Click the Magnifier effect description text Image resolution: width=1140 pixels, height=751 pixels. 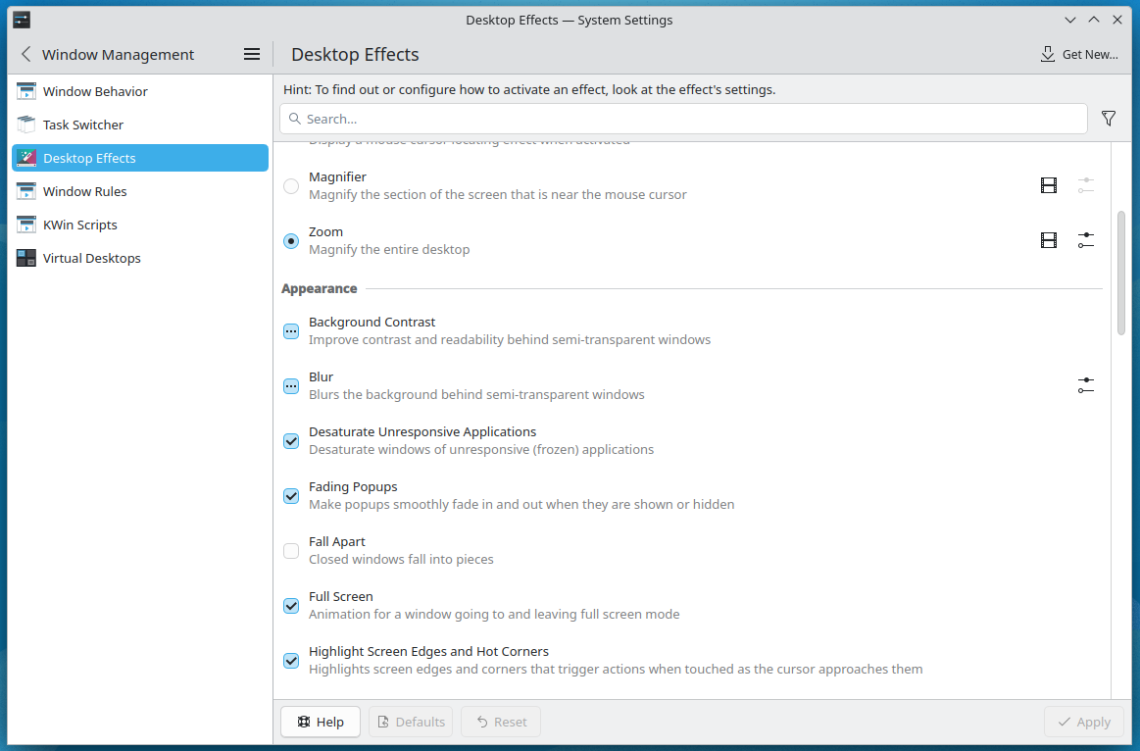(x=497, y=195)
